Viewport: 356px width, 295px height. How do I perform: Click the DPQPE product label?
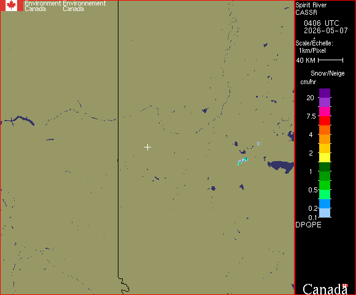308,225
